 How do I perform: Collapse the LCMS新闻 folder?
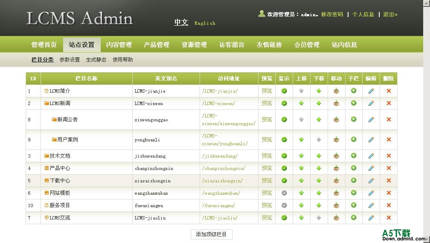click(x=46, y=103)
